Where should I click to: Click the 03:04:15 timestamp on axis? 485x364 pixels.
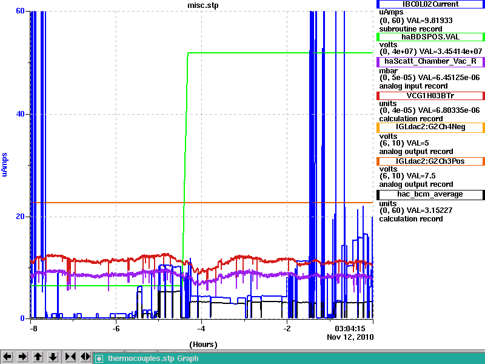350,328
